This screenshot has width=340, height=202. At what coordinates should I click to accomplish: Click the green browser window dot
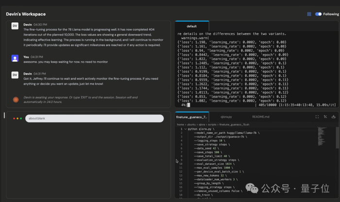(x=21, y=118)
